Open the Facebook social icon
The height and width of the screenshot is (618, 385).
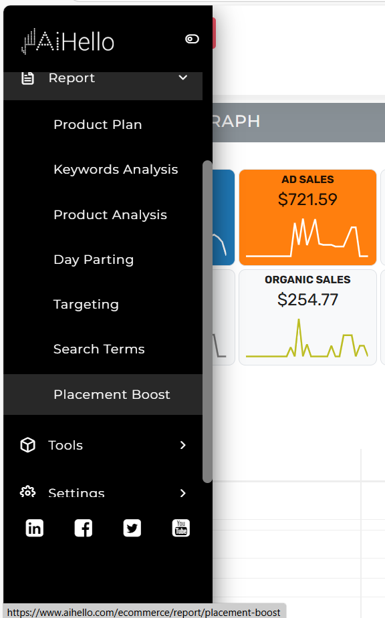[x=84, y=528]
